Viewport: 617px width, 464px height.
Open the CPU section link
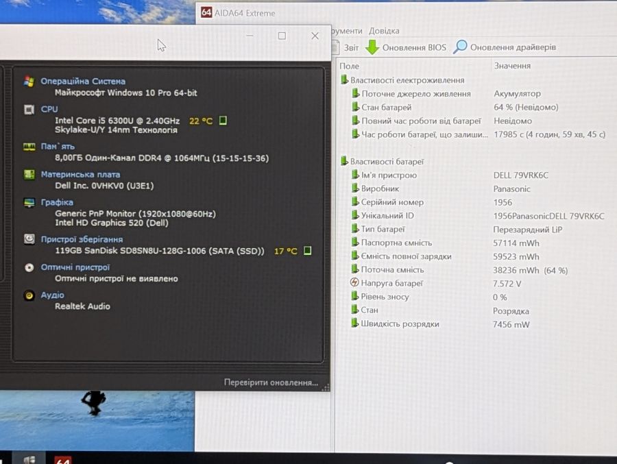(49, 110)
